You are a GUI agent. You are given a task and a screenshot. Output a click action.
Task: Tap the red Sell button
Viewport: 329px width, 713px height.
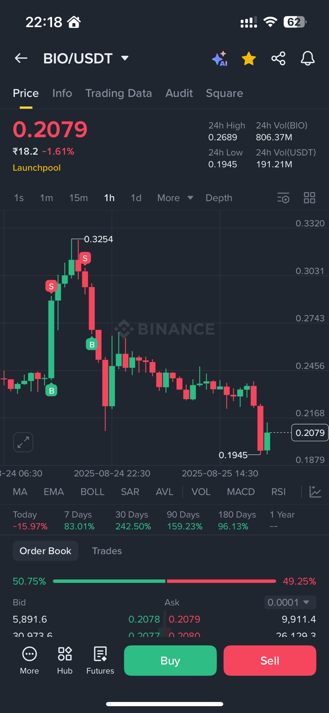[x=270, y=660]
